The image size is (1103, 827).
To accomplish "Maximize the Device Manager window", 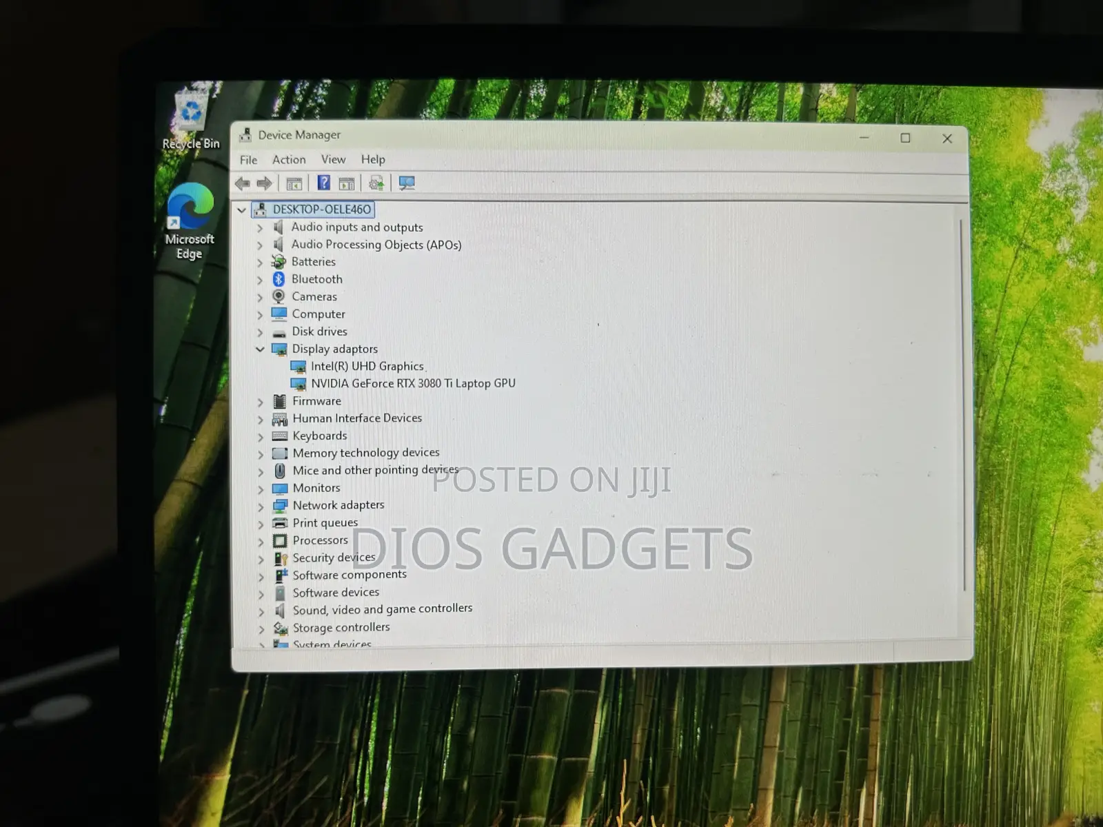I will pos(905,138).
